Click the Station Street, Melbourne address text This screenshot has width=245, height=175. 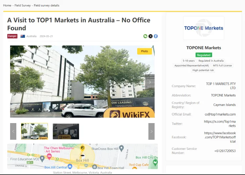point(82,173)
